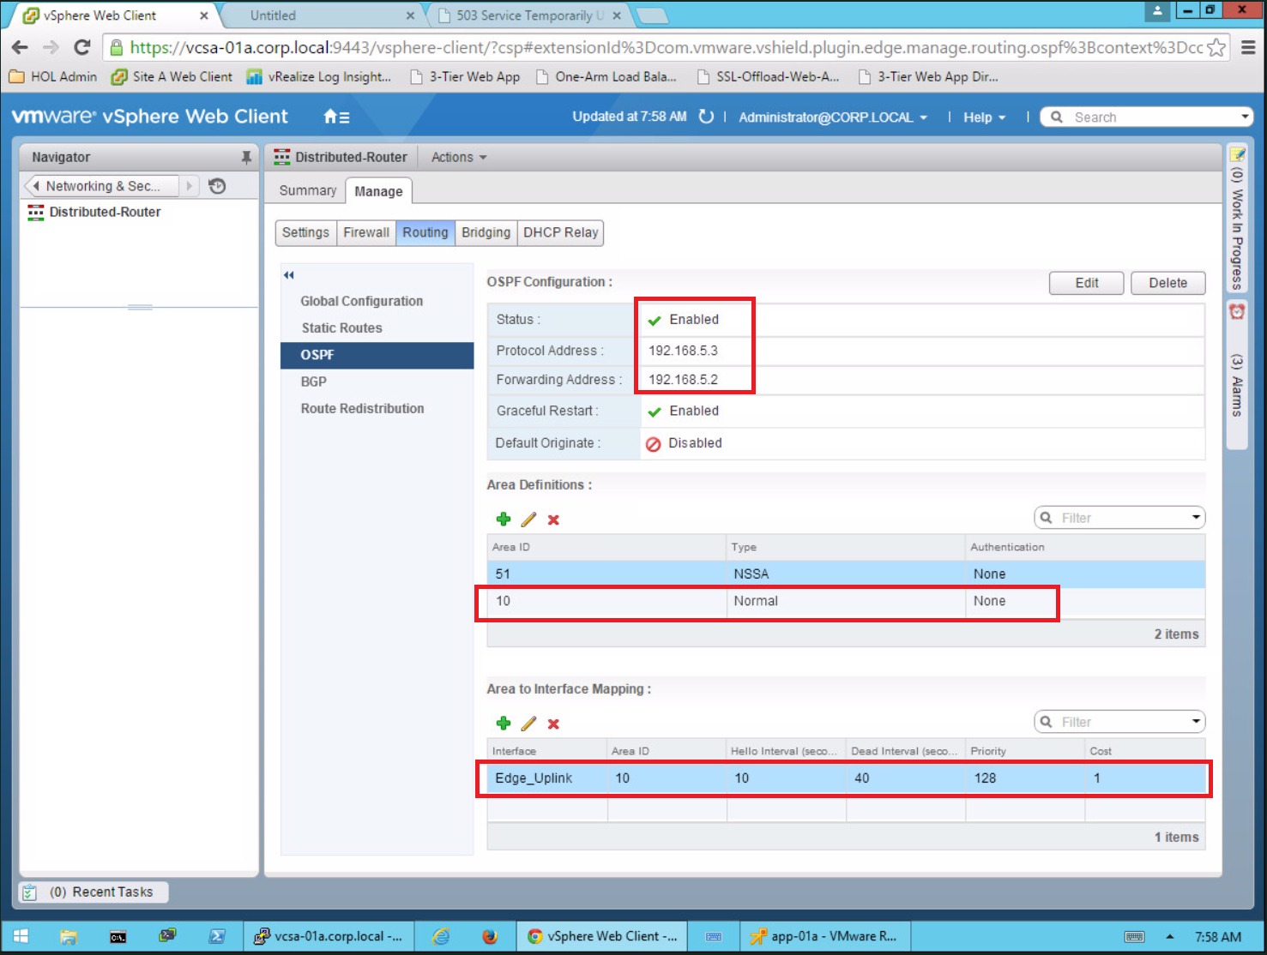Screen dimensions: 1267x955
Task: Open Recent Tasks panel
Action: point(94,892)
